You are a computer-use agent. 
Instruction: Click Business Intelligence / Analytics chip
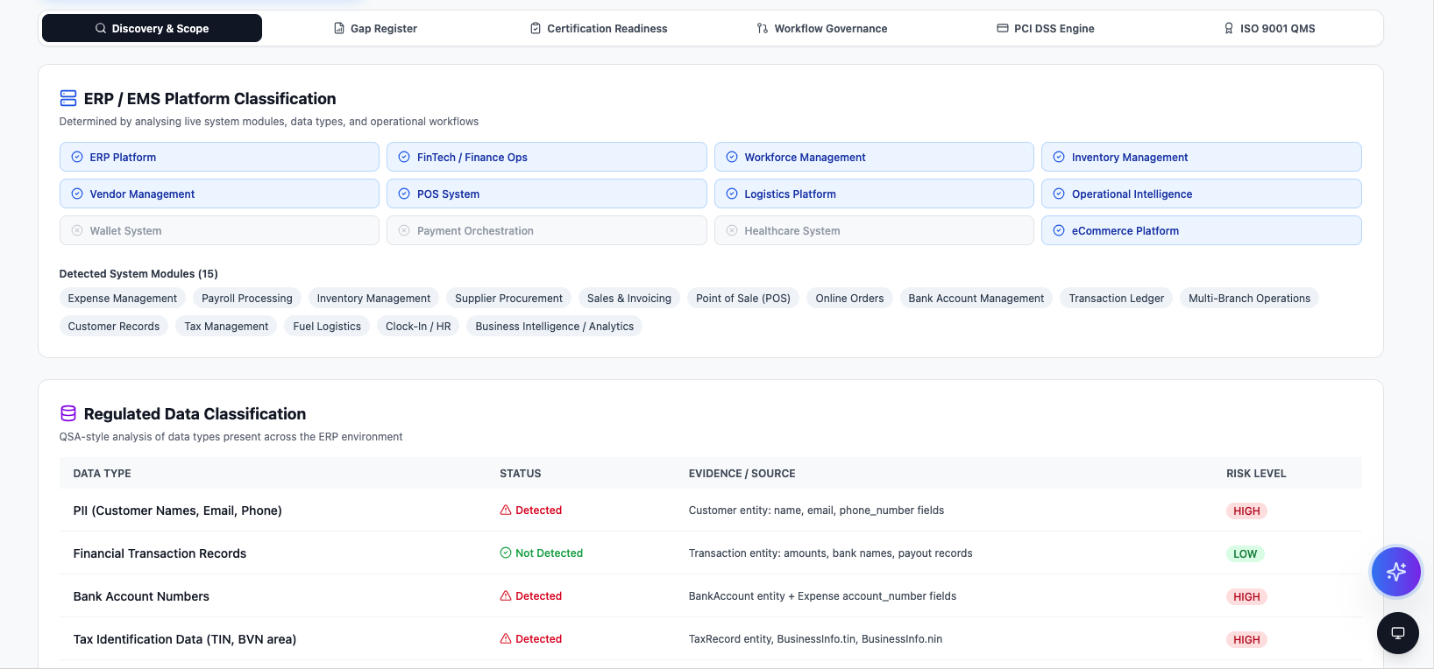(555, 327)
